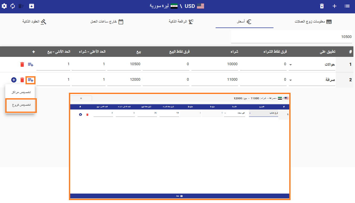Click the refresh sync icon
355x203 pixels.
click(x=13, y=6)
